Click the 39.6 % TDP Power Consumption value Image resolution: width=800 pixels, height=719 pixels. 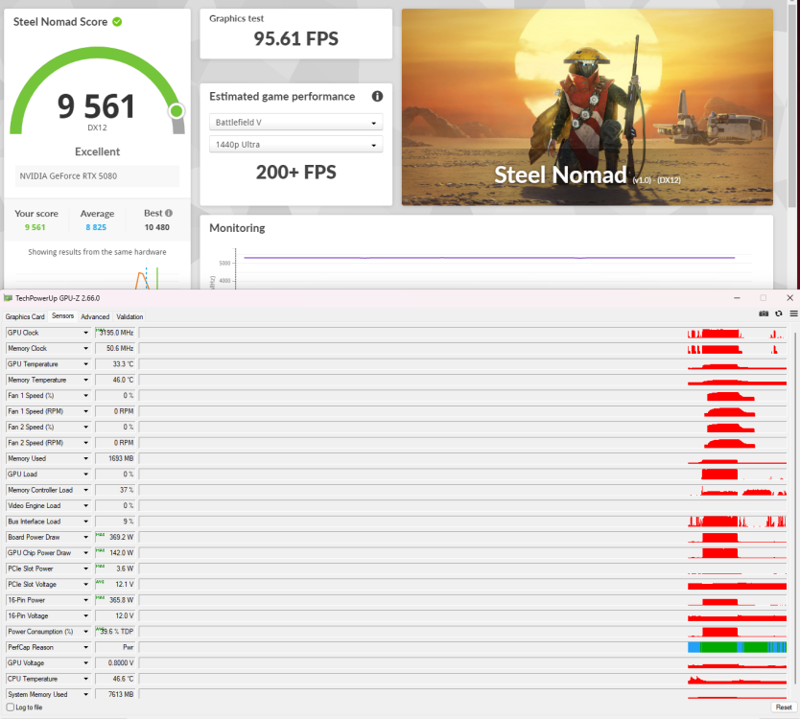pyautogui.click(x=117, y=632)
